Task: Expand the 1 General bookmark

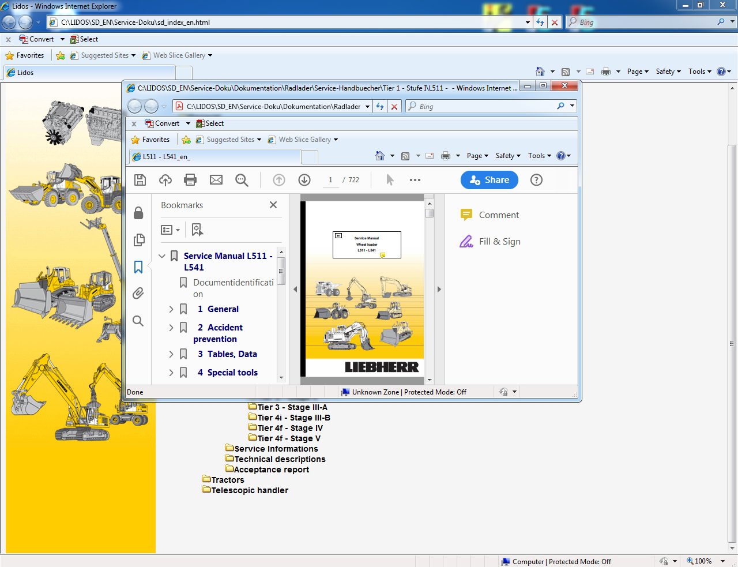Action: (171, 309)
